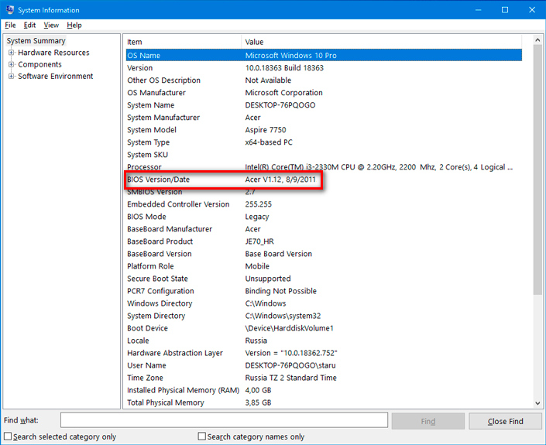The height and width of the screenshot is (445, 546).
Task: Click the value 10.0.18363 Build 18363
Action: click(284, 68)
